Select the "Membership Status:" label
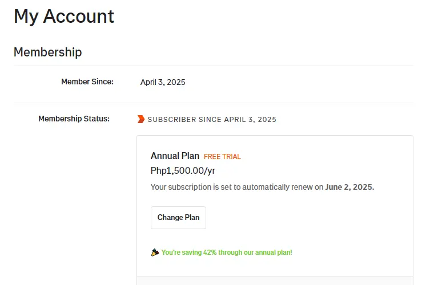Screen dimensions: 442x285 (74, 119)
